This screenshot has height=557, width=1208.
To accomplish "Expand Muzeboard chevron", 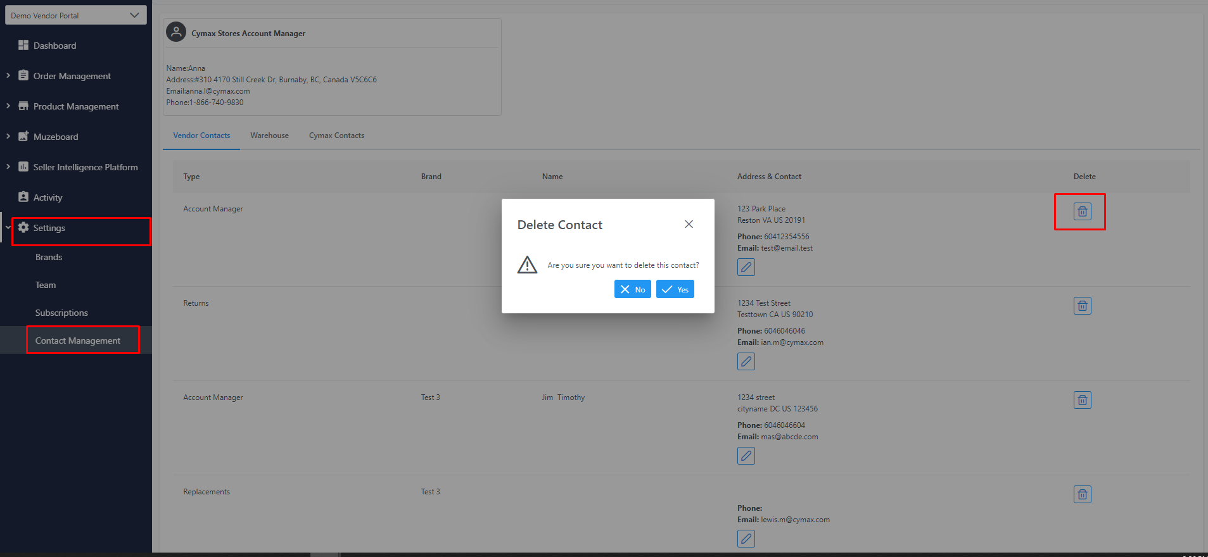I will 8,136.
